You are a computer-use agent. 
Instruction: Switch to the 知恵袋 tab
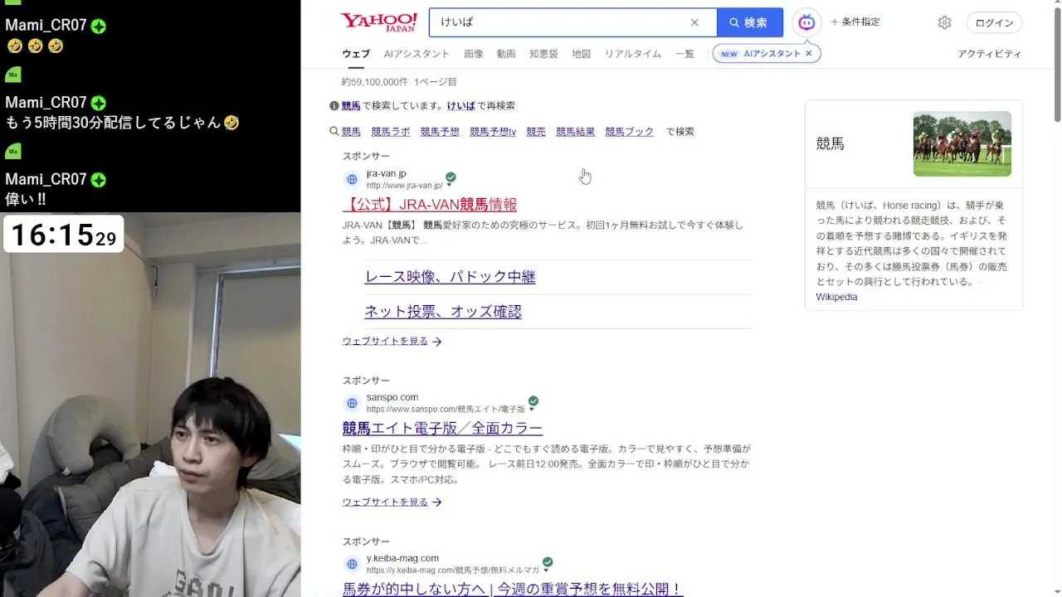coord(543,54)
